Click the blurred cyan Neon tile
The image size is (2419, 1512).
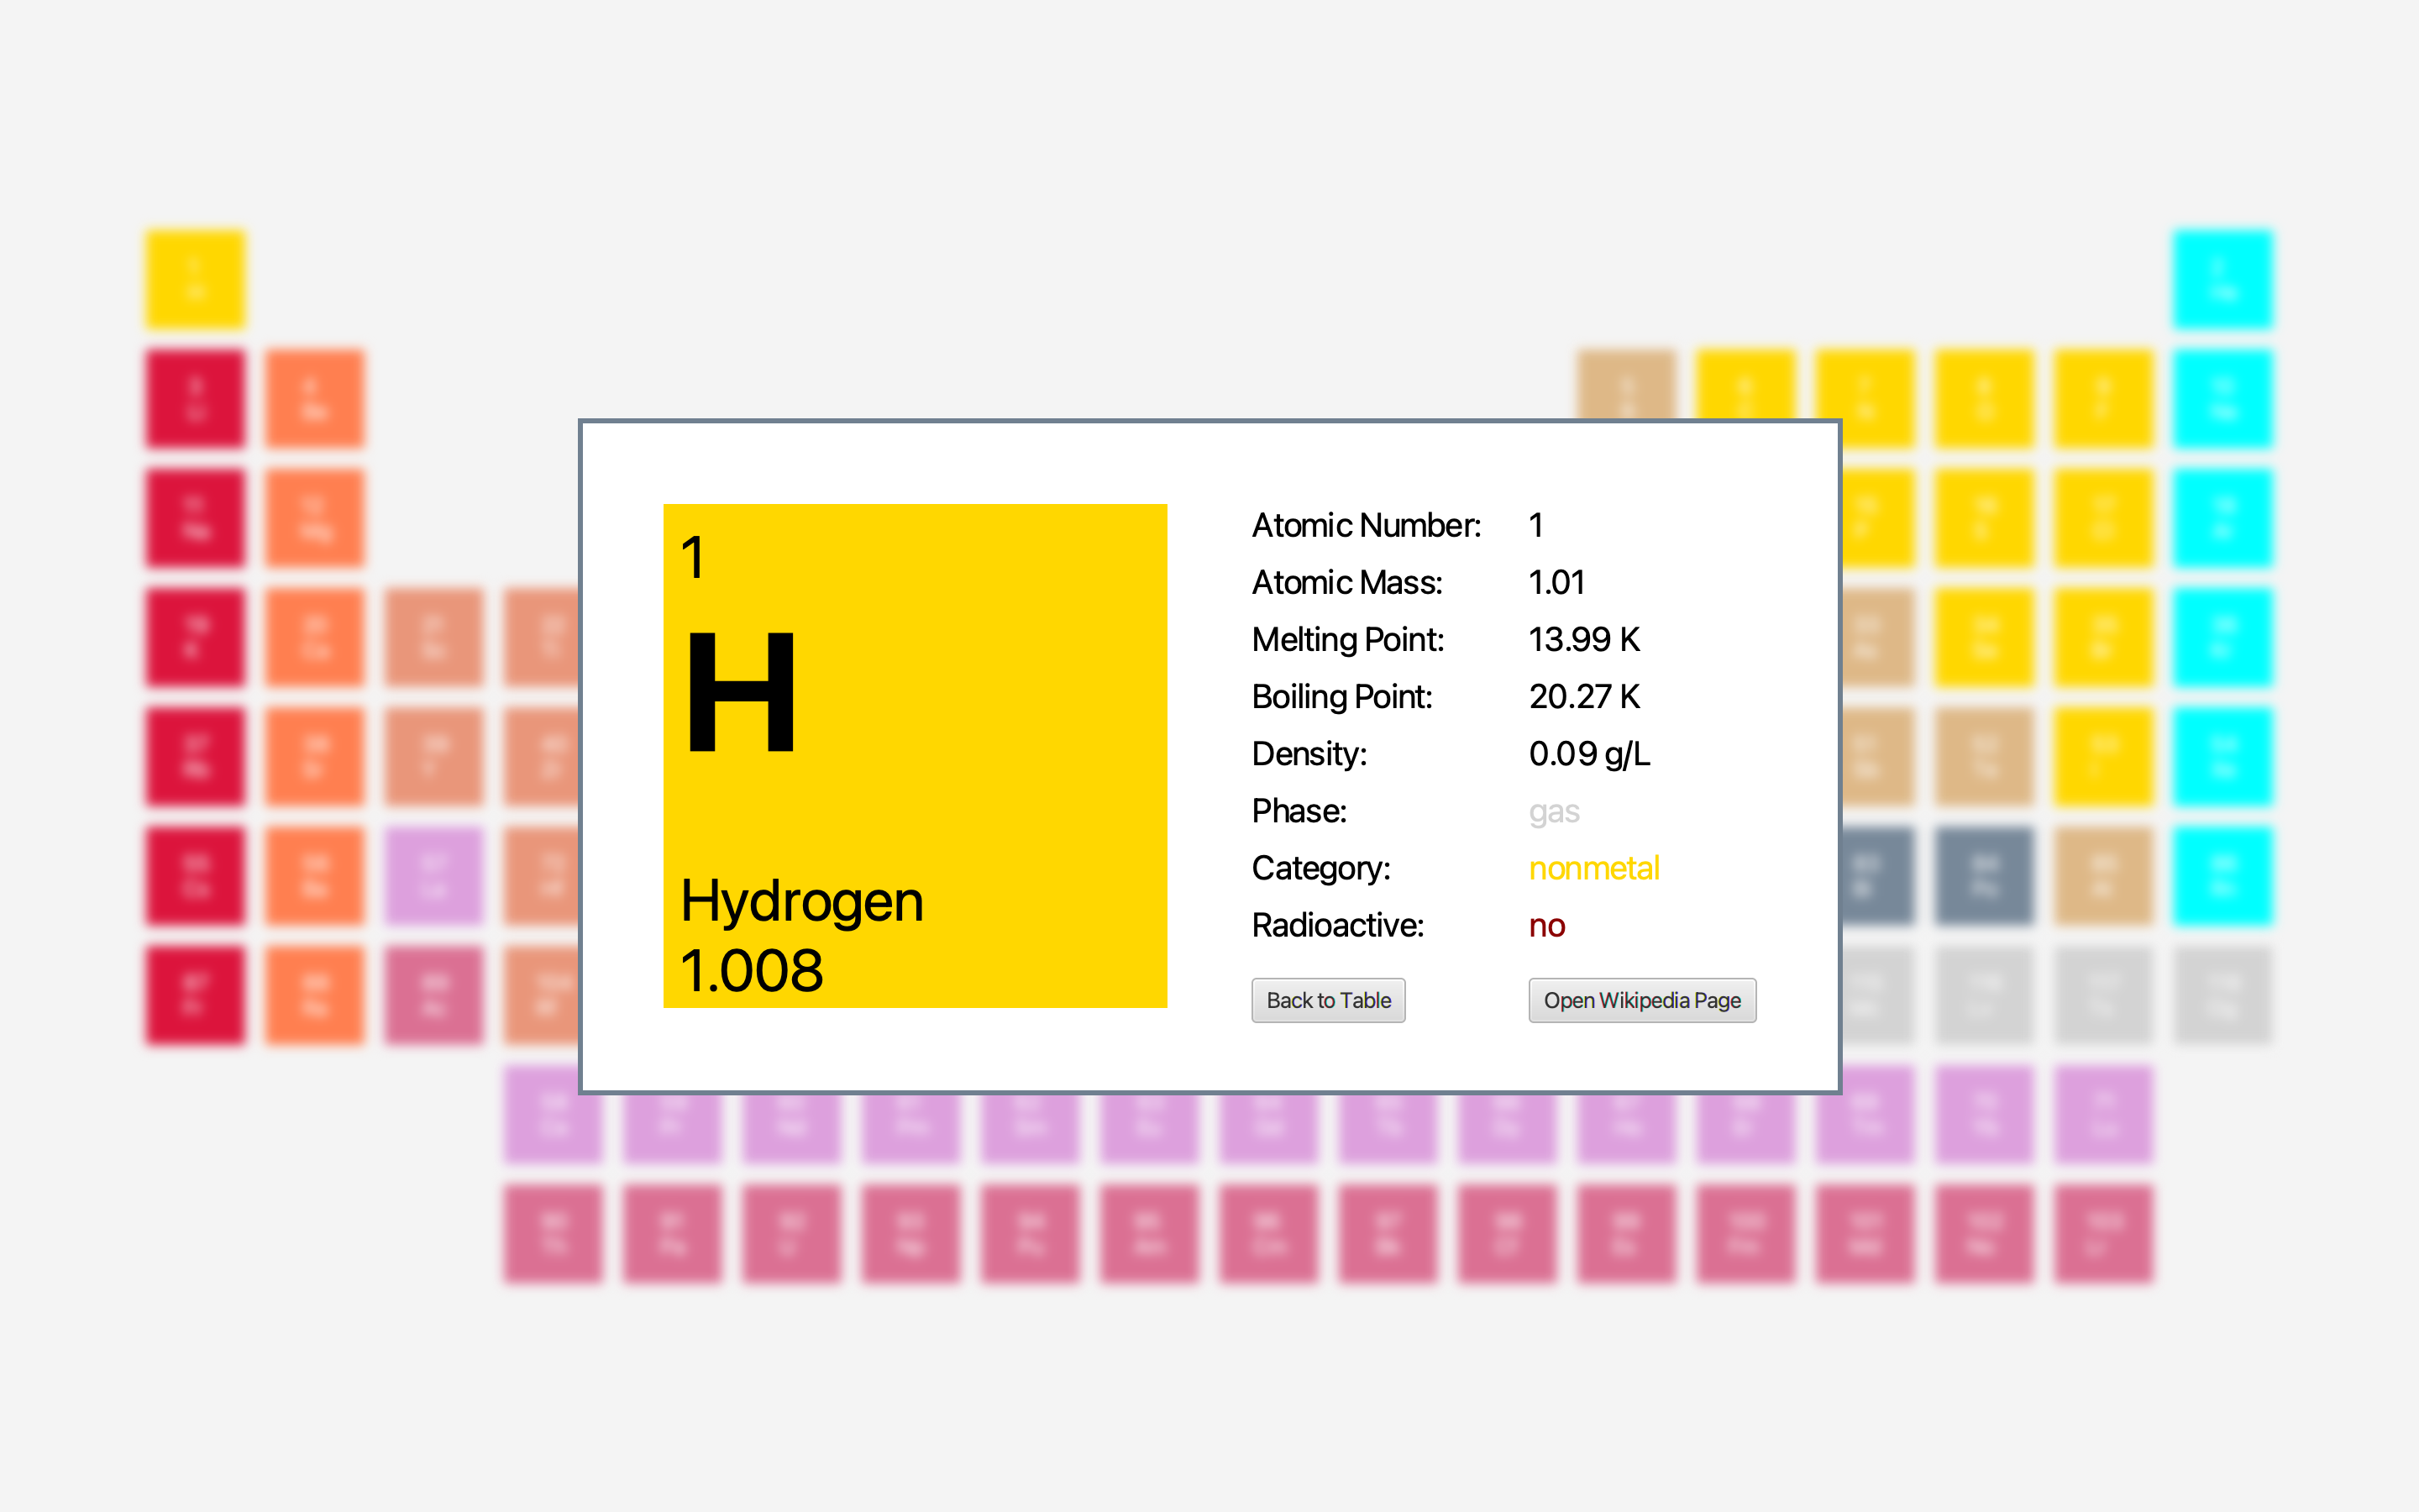[x=2222, y=398]
